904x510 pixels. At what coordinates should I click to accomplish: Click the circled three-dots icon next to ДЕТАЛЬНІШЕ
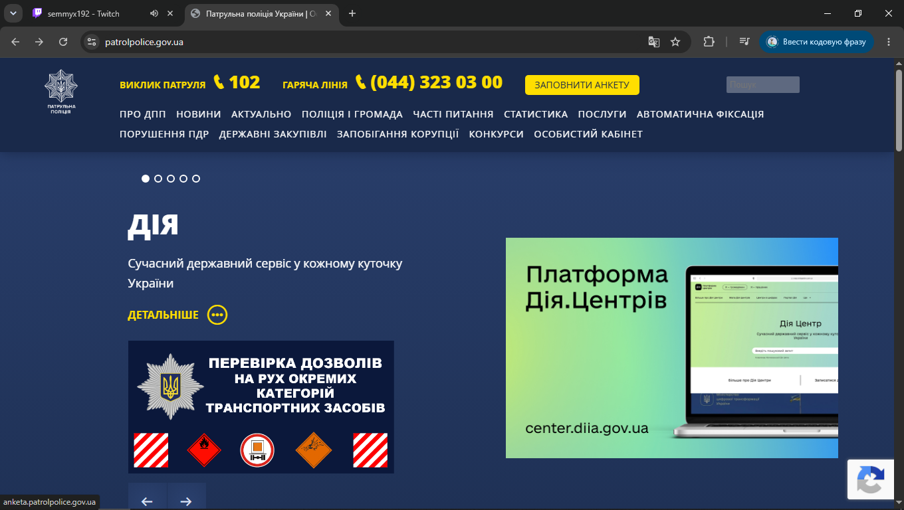(x=217, y=315)
